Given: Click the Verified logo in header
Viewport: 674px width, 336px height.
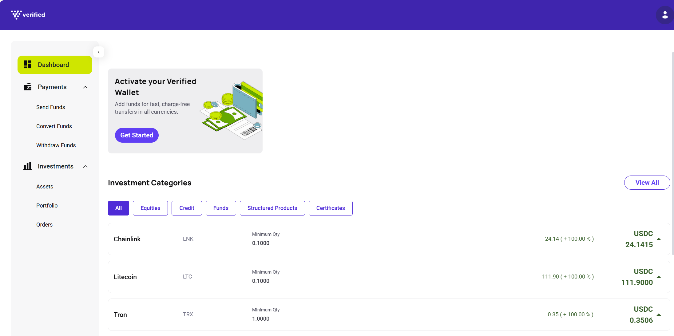Looking at the screenshot, I should [x=28, y=15].
